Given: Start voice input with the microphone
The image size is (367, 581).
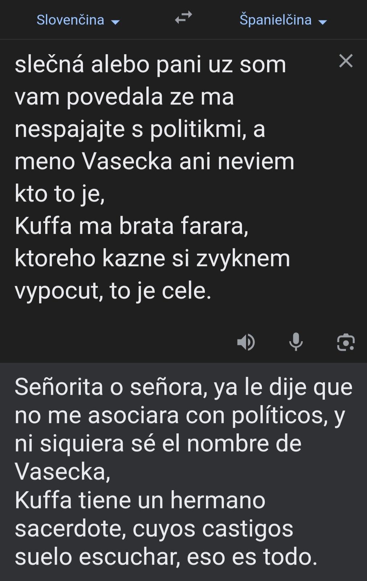Looking at the screenshot, I should [296, 342].
